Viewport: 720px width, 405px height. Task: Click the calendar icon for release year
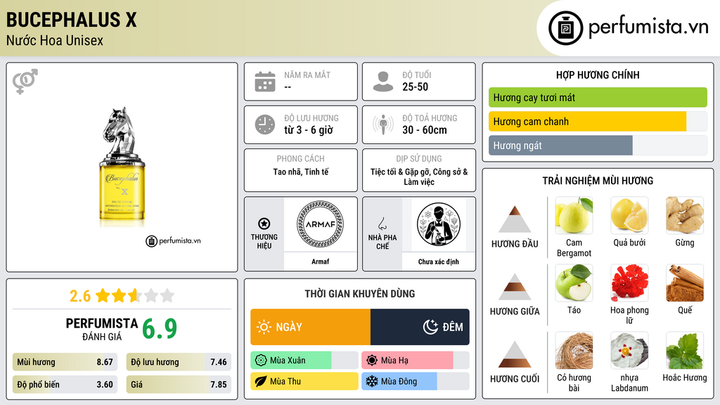click(x=265, y=82)
